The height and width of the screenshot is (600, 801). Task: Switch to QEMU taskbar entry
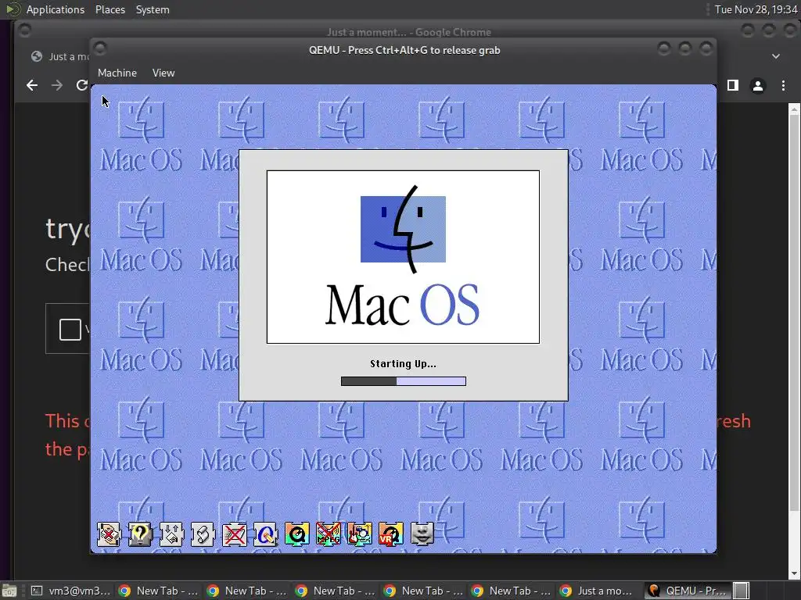(687, 591)
